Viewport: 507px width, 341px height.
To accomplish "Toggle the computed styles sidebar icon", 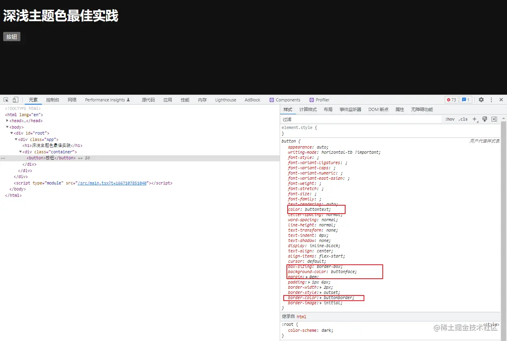I will [x=494, y=119].
